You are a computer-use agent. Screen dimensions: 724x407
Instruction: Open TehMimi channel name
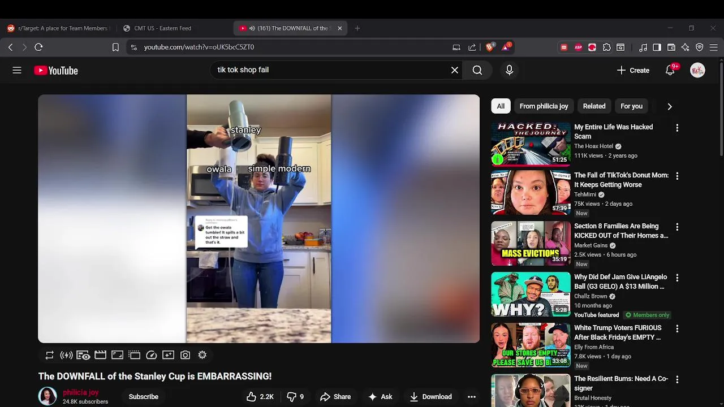click(x=585, y=194)
